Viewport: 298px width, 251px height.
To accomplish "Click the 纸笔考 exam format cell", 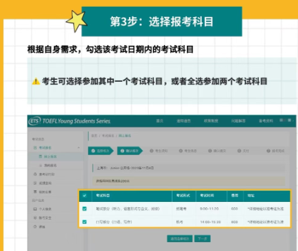I will (181, 209).
